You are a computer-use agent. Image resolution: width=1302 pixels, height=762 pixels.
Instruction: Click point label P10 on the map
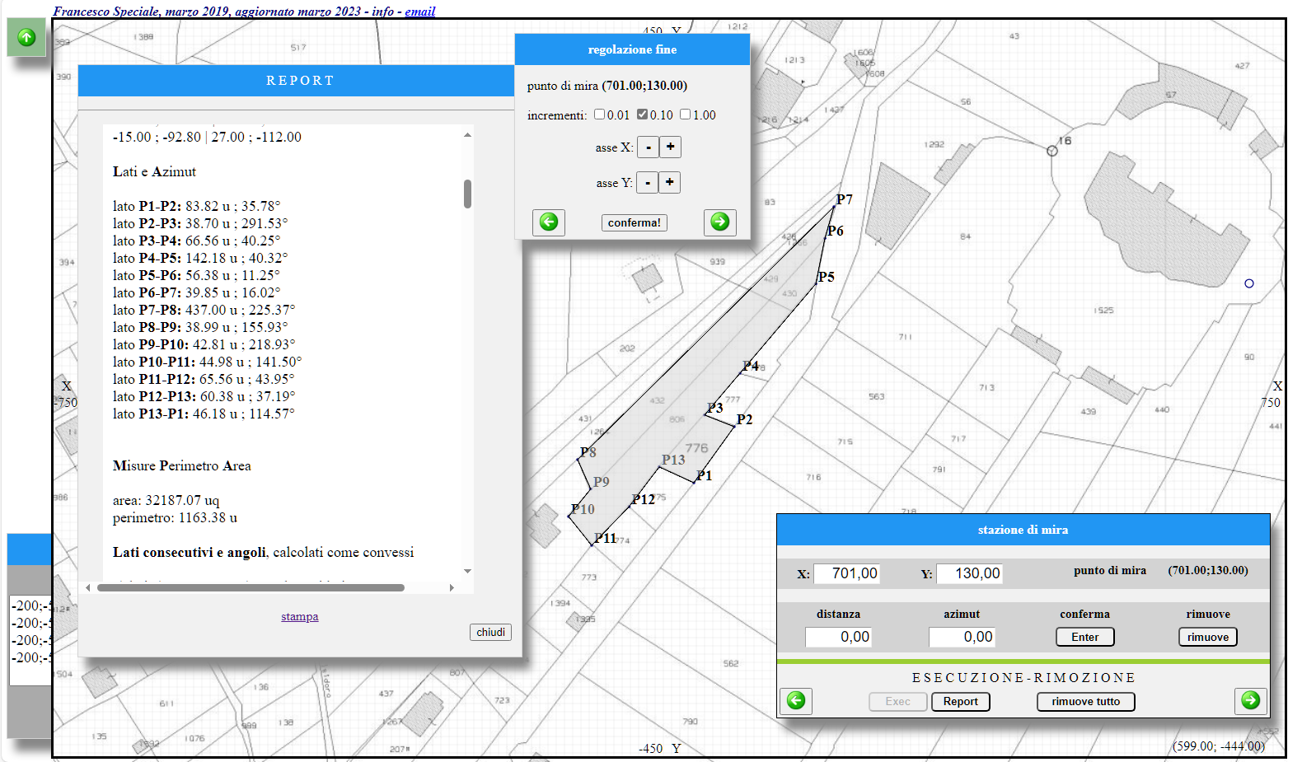click(583, 509)
